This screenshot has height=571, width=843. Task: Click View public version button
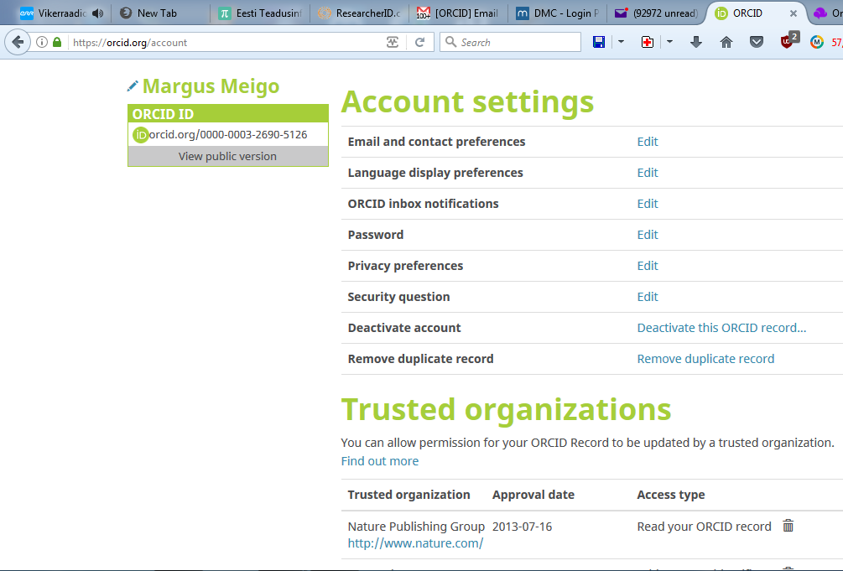pyautogui.click(x=227, y=156)
